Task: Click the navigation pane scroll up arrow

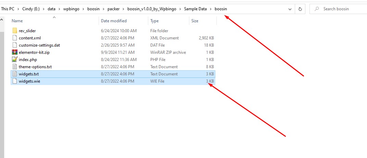Action: click(2, 20)
